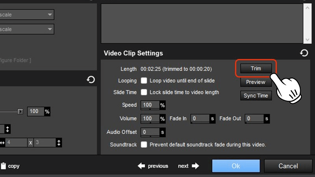Reset the Video Clip Settings panel
Screen dimensions: 315x177
point(304,53)
